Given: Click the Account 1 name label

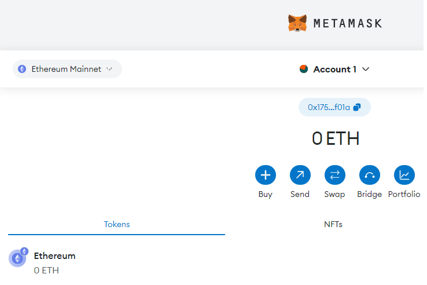Looking at the screenshot, I should tap(334, 70).
